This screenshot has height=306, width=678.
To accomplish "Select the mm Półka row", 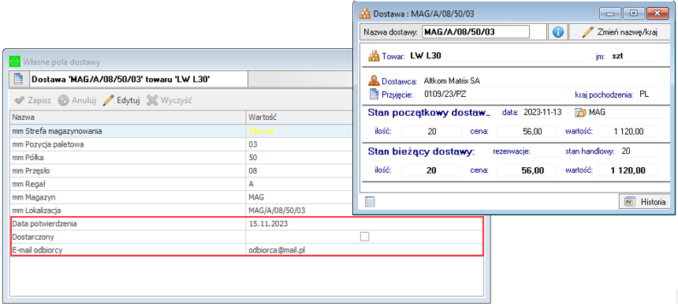I will 181,158.
